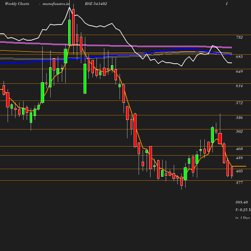Click the 377 price axis label
The width and height of the screenshot is (251, 251).
click(x=239, y=183)
